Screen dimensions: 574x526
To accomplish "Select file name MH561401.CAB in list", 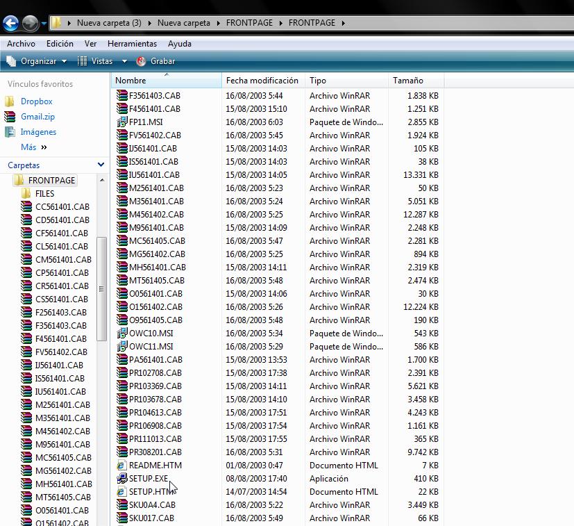I will (158, 268).
